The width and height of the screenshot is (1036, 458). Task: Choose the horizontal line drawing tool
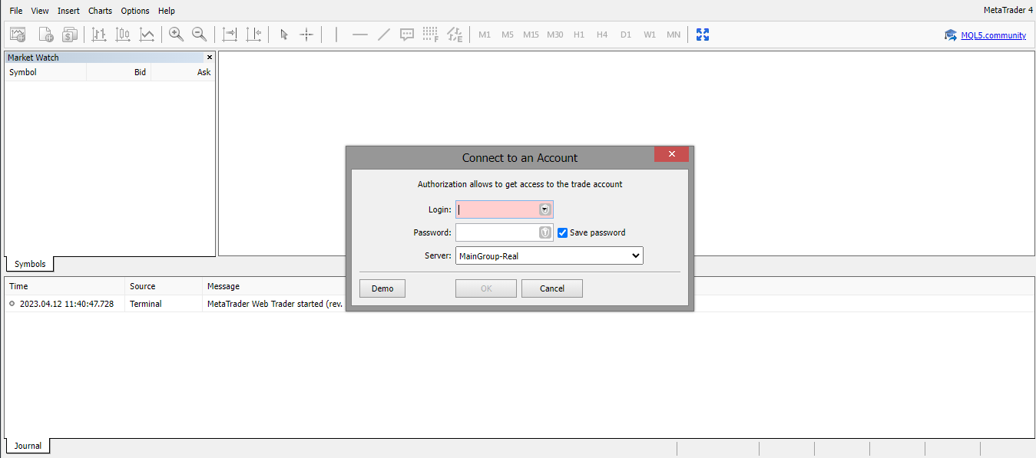[x=359, y=35]
